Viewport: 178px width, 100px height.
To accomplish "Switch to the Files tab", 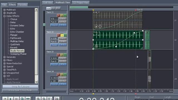I will click(x=4, y=5).
